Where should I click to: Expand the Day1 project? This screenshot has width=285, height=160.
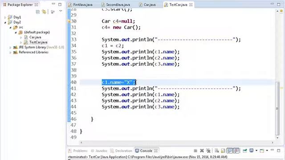click(5, 17)
